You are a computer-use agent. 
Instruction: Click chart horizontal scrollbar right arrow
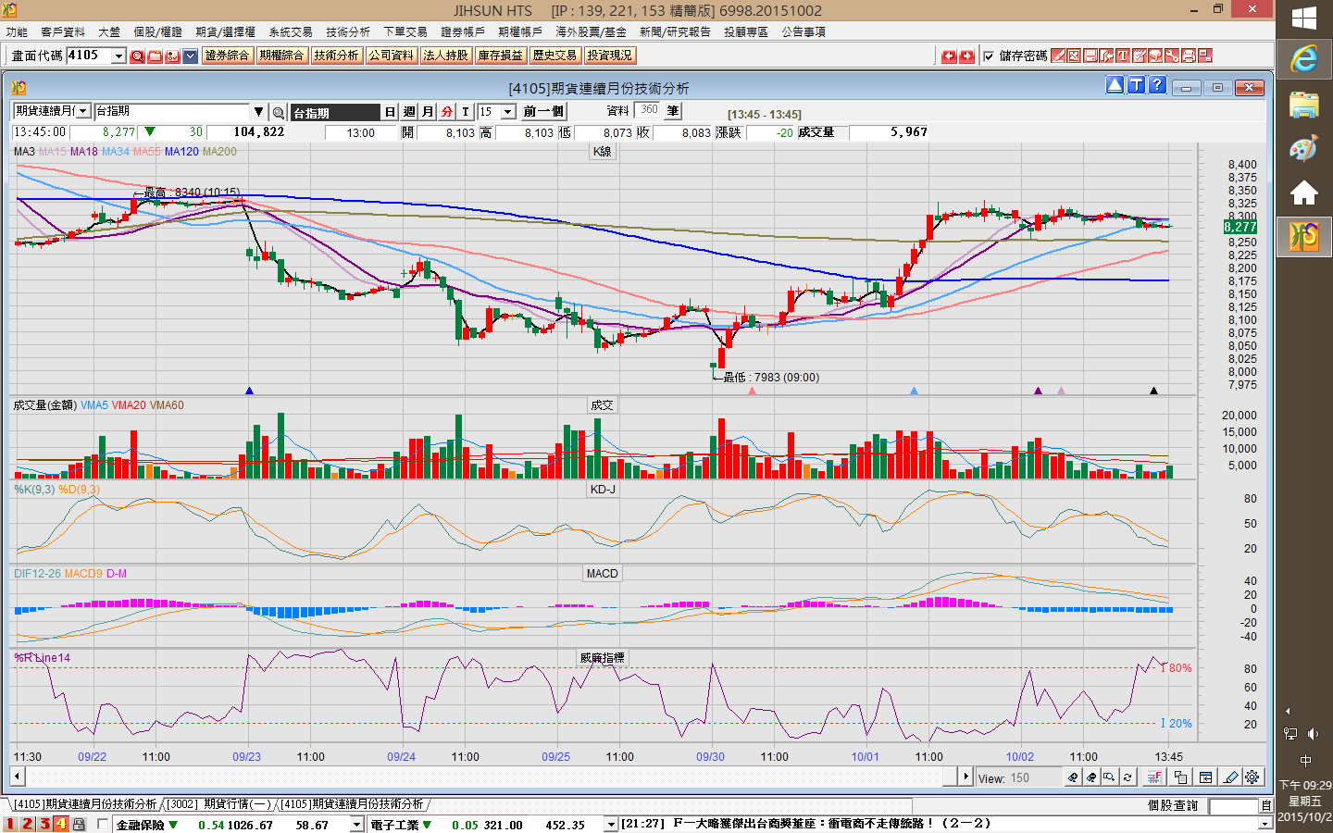(x=966, y=777)
